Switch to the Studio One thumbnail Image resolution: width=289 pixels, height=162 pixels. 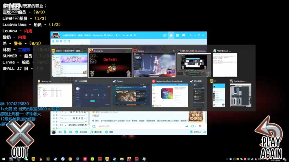241,95
